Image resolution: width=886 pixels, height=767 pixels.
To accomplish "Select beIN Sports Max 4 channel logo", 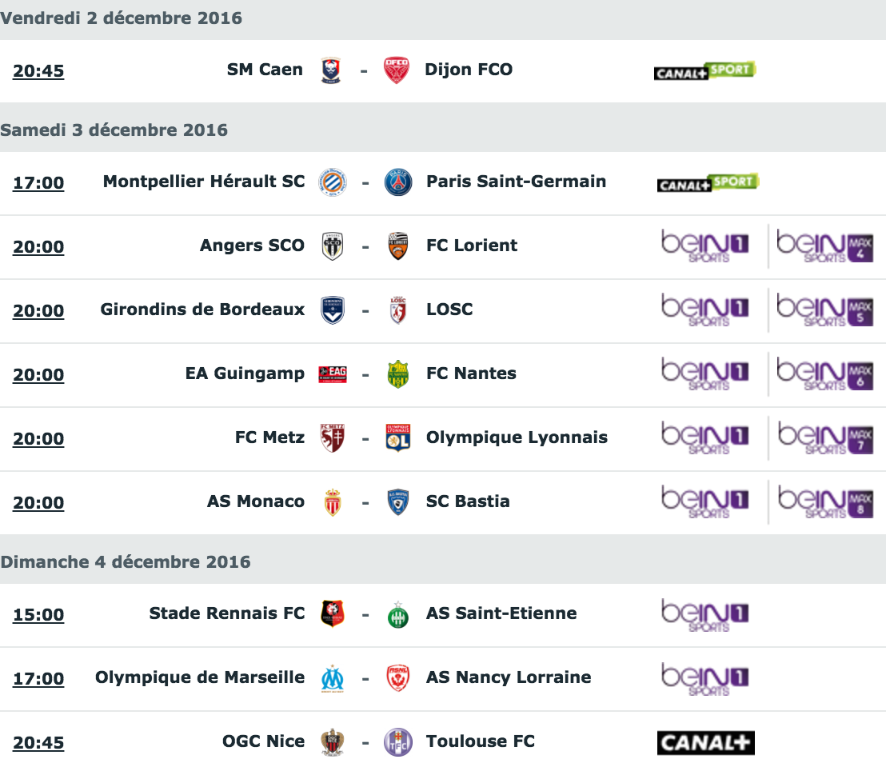I will (x=824, y=246).
